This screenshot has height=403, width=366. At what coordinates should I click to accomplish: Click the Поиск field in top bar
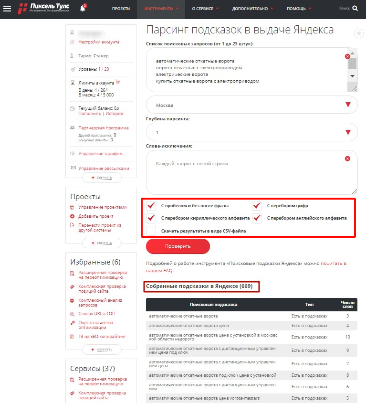[x=344, y=8]
